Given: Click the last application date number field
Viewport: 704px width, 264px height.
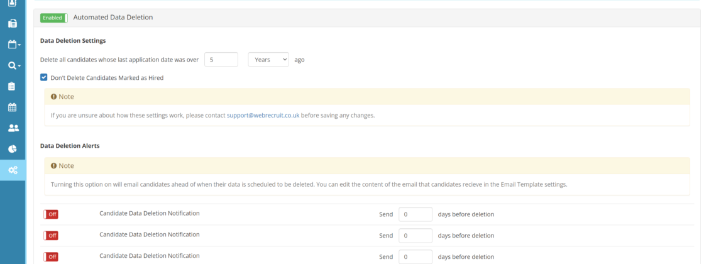Looking at the screenshot, I should pos(221,60).
